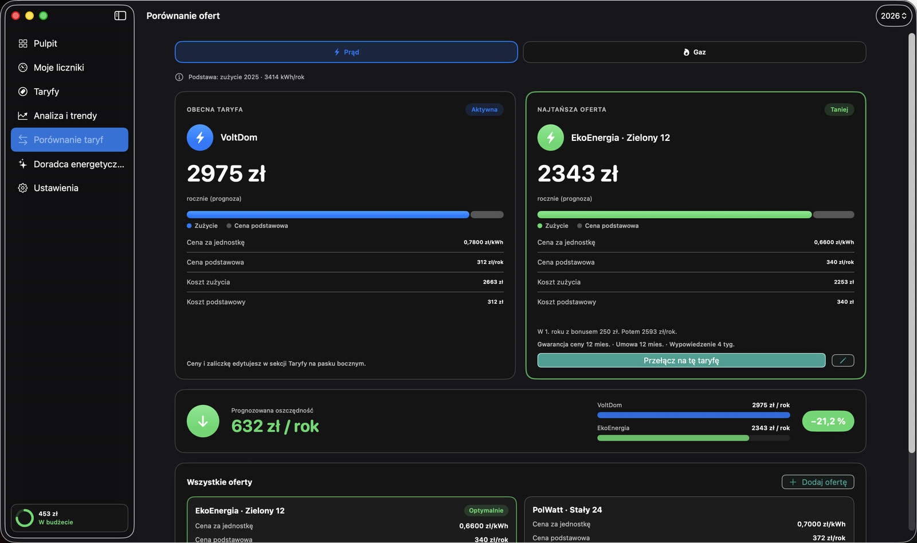Click the Porównanie taryf arrows icon

(23, 140)
